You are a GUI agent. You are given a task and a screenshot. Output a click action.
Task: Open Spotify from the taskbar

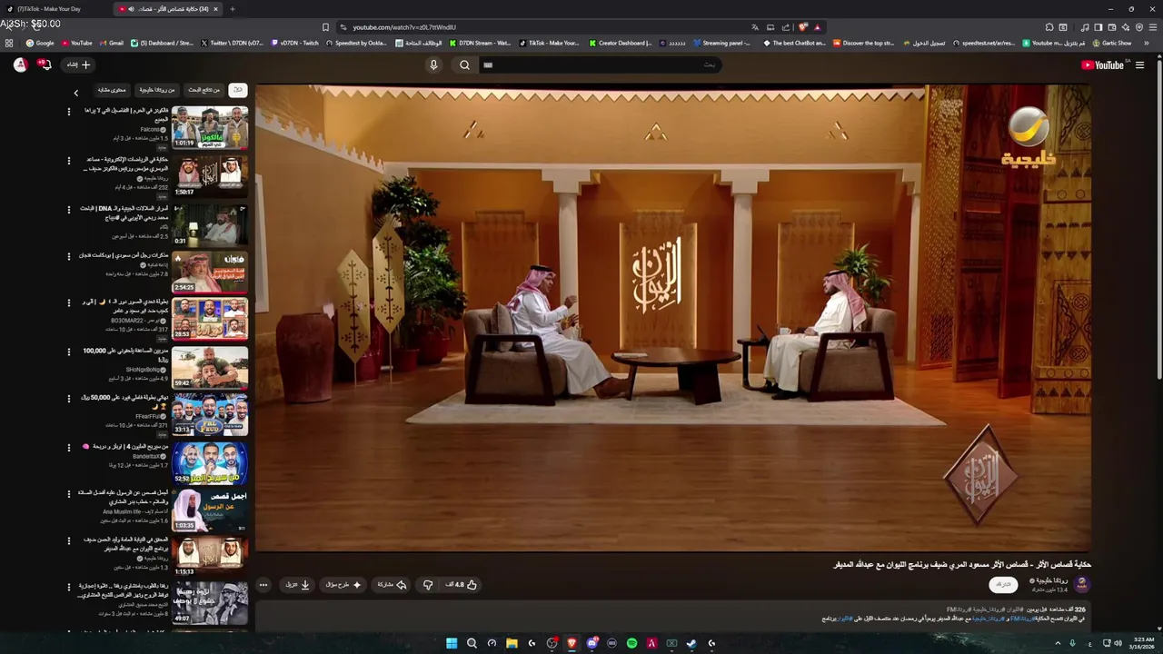pos(631,643)
